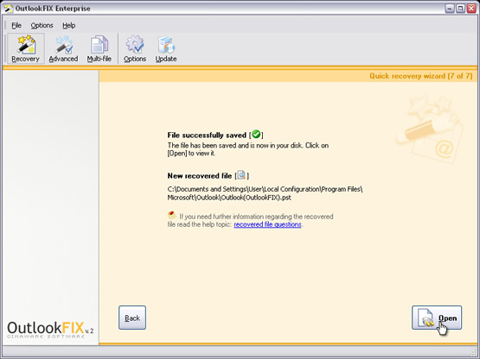
Task: Click the 'New recovered file' heading
Action: [x=200, y=176]
